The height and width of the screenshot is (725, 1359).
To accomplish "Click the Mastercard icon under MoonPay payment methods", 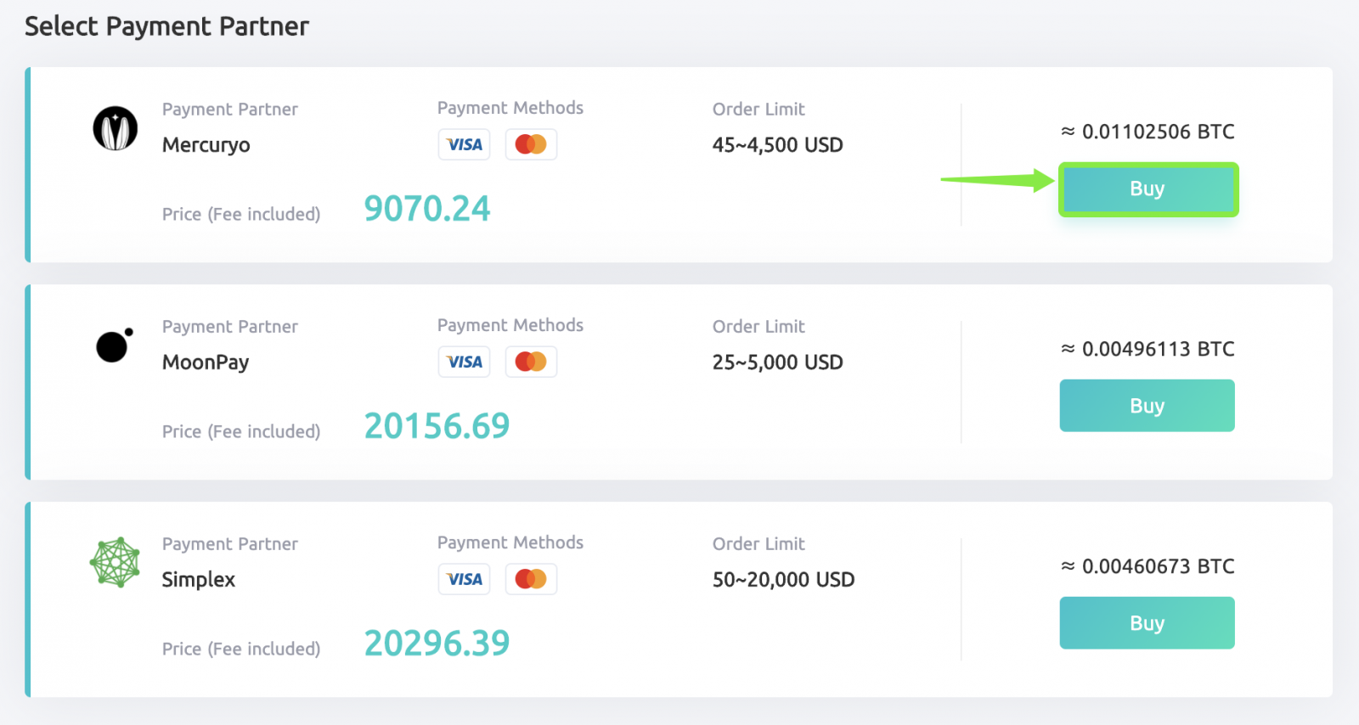I will coord(531,362).
